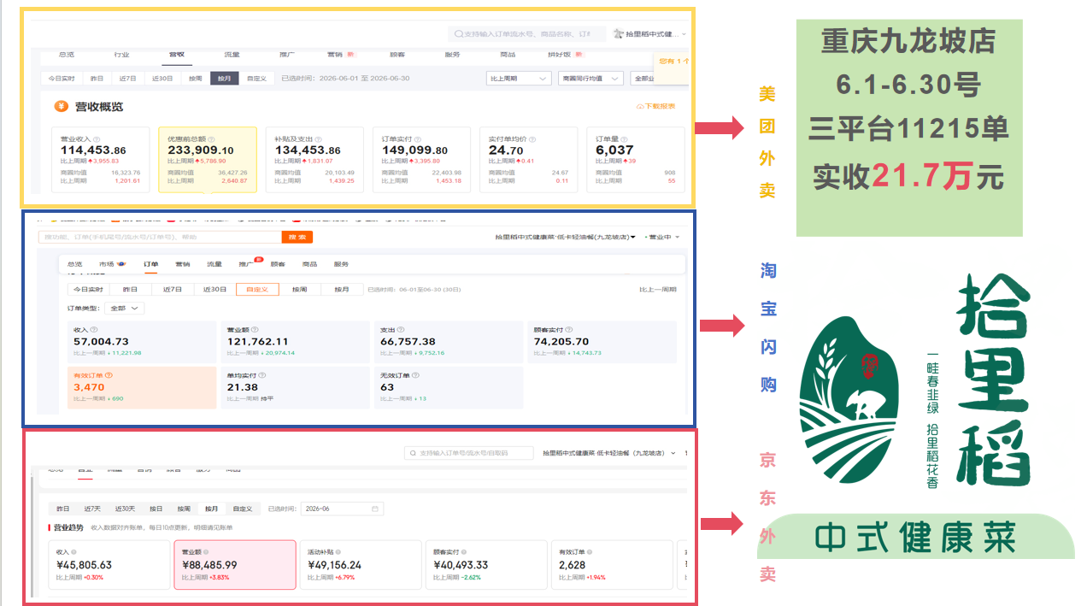Click the help icon beside 收入 in Taobao panel
The image size is (1087, 606).
click(x=94, y=329)
